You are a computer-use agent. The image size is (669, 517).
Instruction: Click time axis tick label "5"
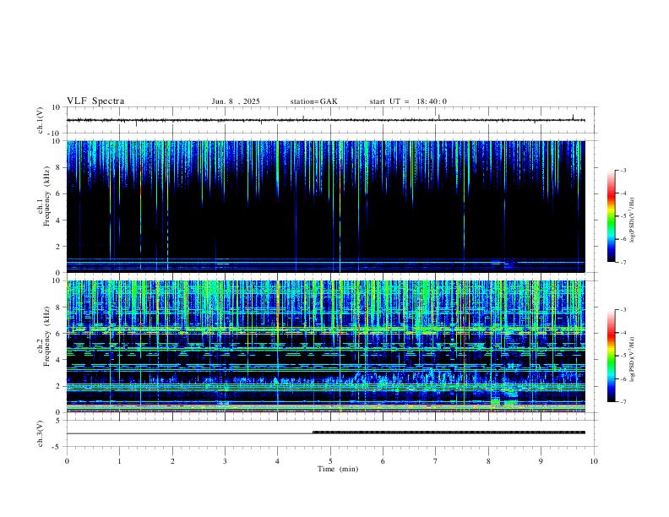point(330,461)
